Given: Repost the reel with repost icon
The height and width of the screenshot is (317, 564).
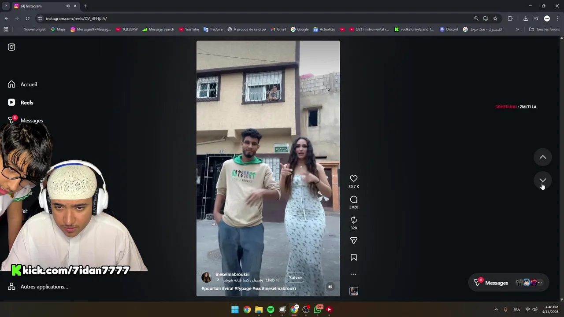Looking at the screenshot, I should click(353, 220).
